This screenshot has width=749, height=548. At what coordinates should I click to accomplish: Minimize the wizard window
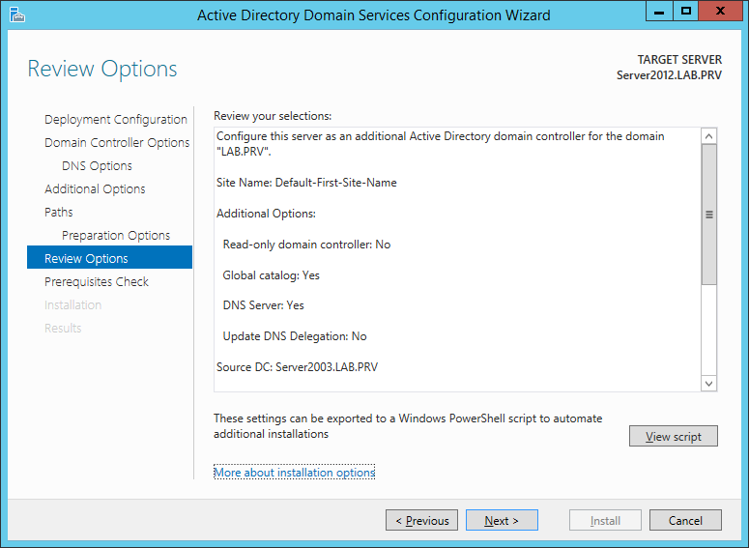[x=659, y=11]
